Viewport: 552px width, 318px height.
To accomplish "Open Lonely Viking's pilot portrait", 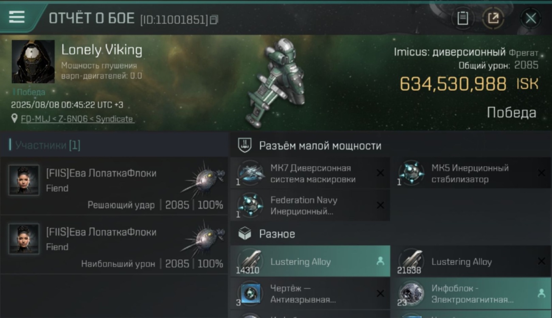I will 33,61.
